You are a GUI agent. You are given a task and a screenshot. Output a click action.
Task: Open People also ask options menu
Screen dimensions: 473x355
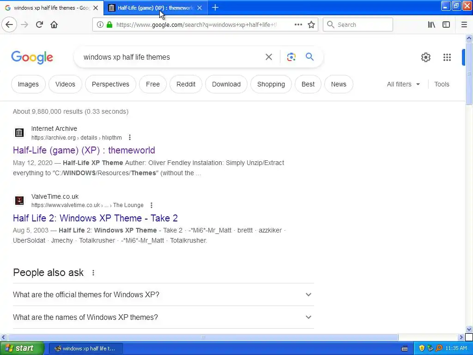(93, 273)
